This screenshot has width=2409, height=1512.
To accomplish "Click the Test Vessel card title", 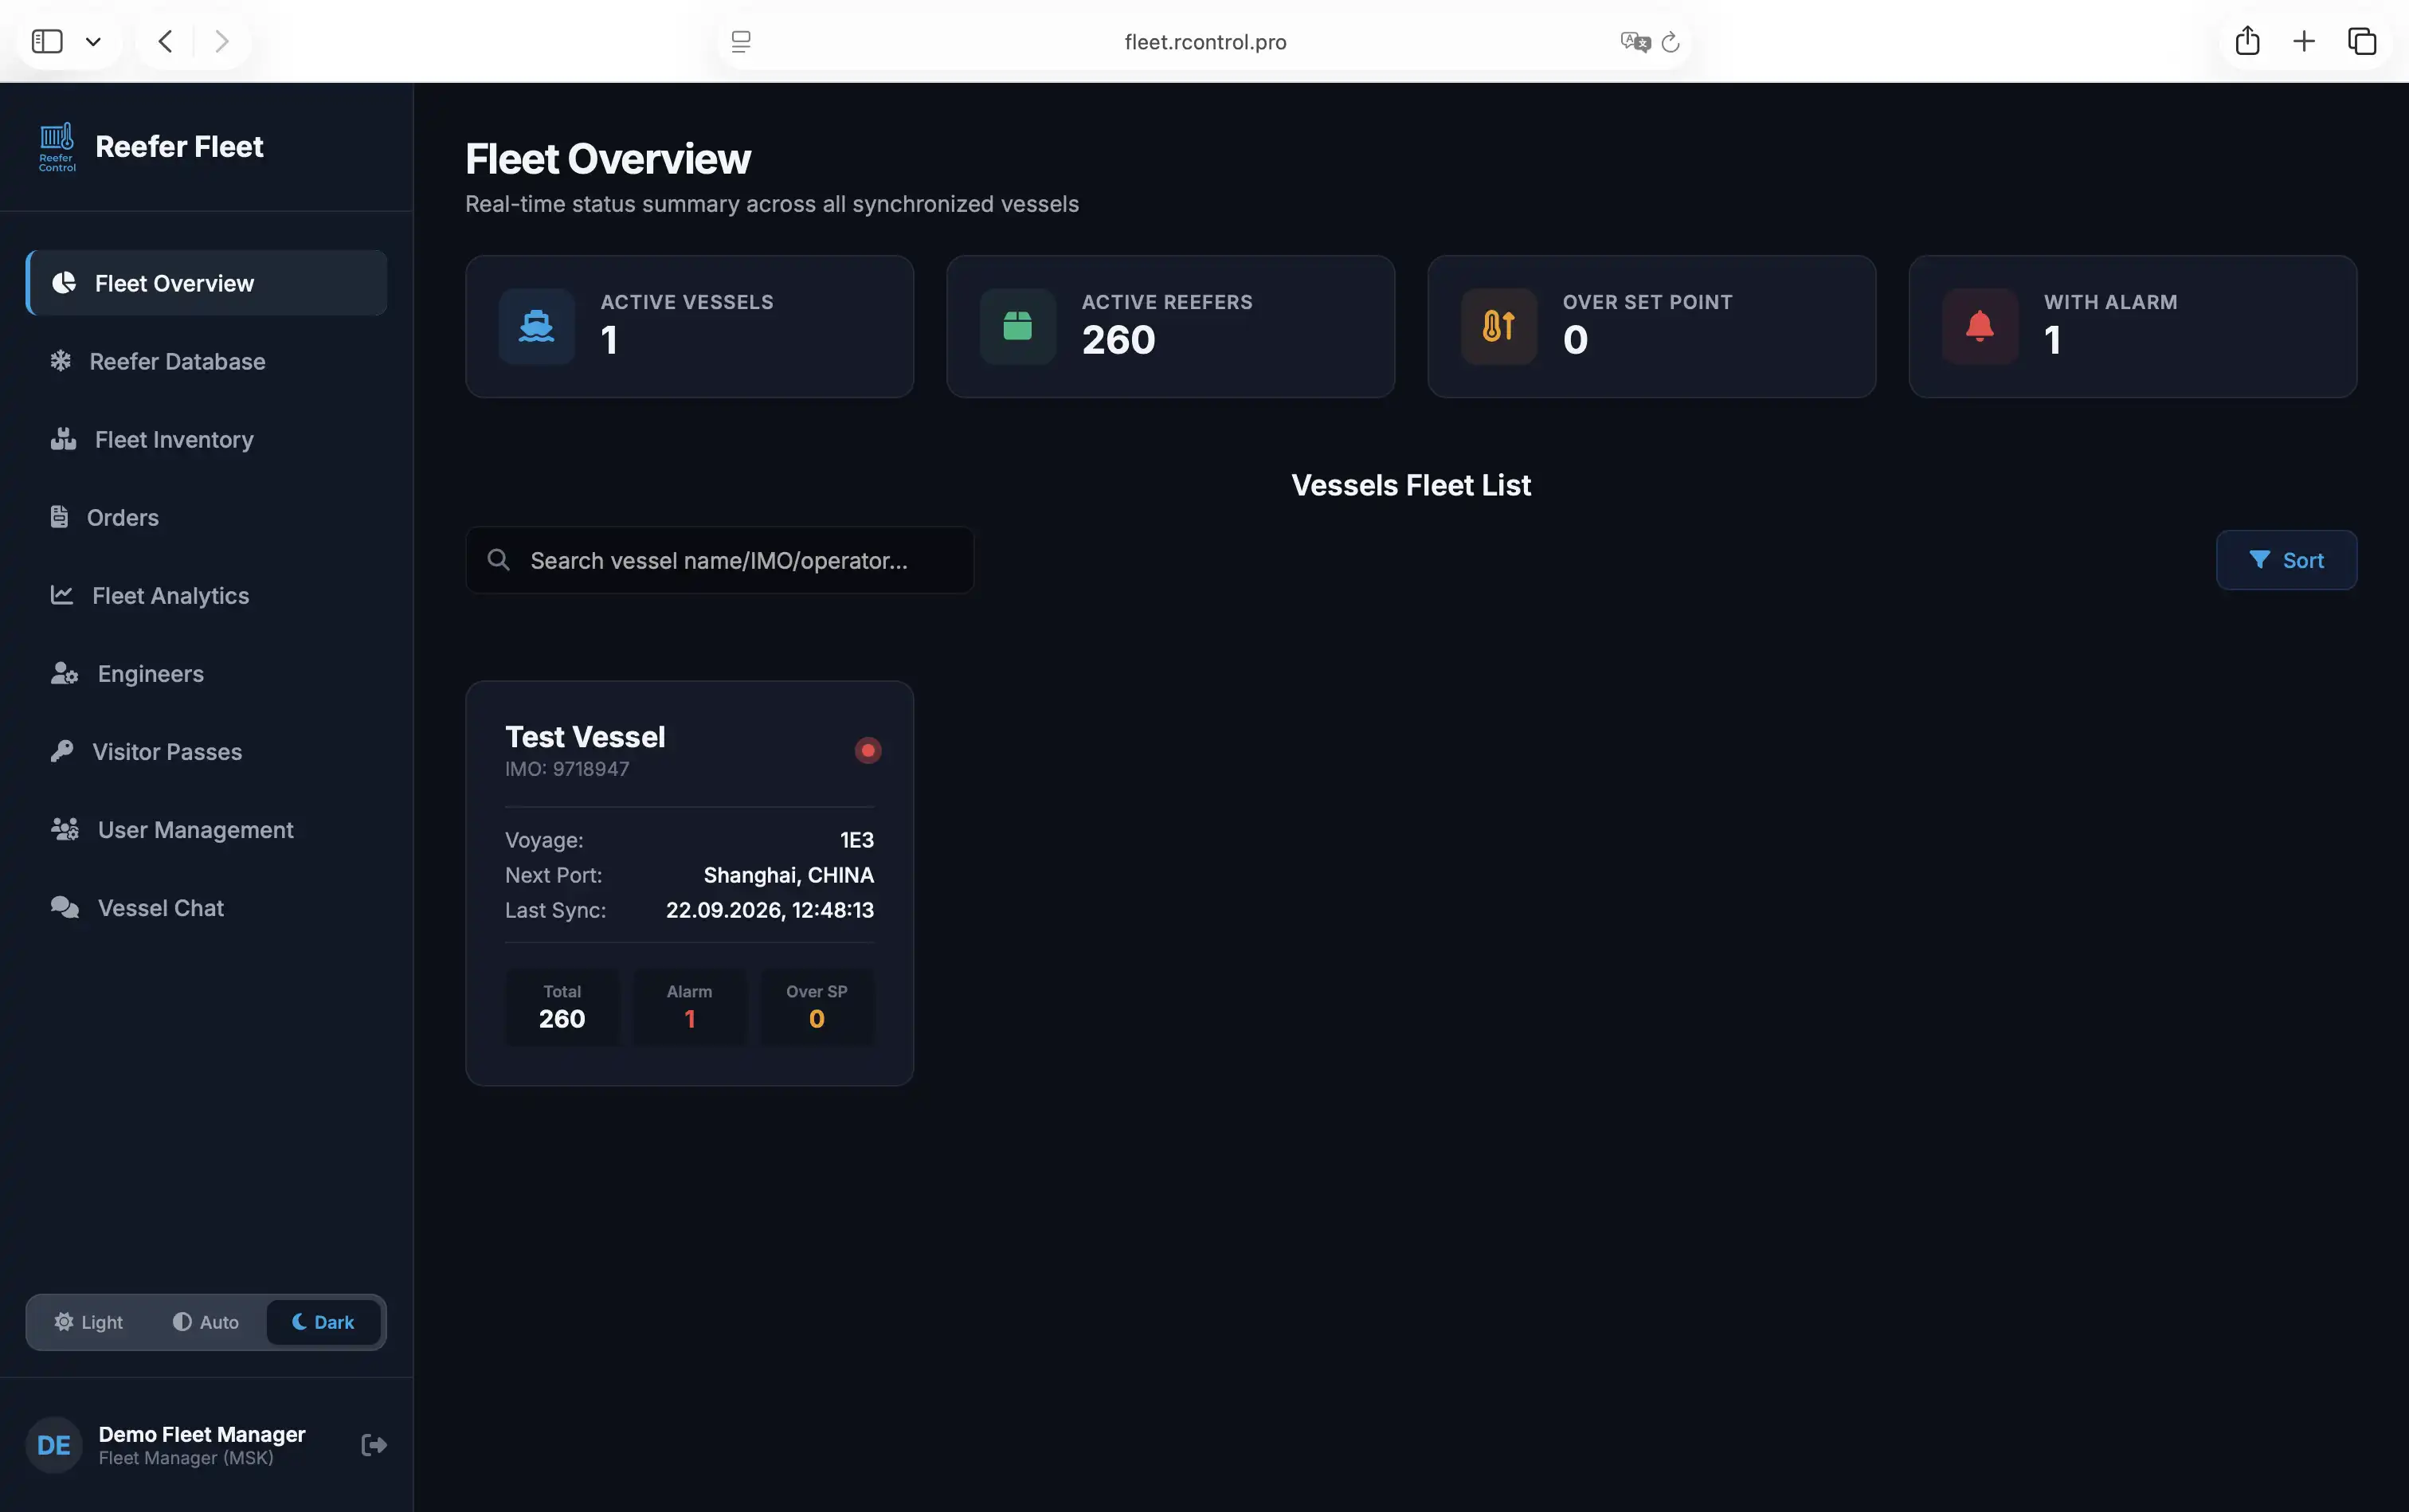I will [x=585, y=737].
